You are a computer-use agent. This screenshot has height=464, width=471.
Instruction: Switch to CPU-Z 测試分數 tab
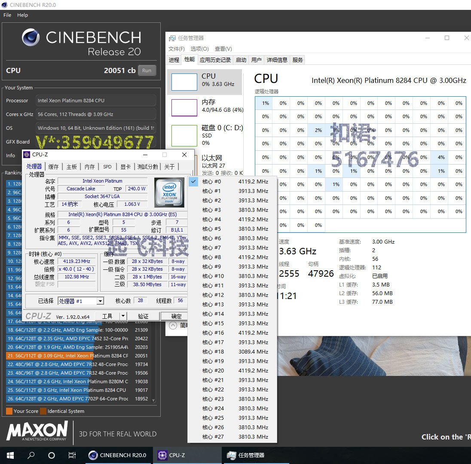tap(147, 167)
